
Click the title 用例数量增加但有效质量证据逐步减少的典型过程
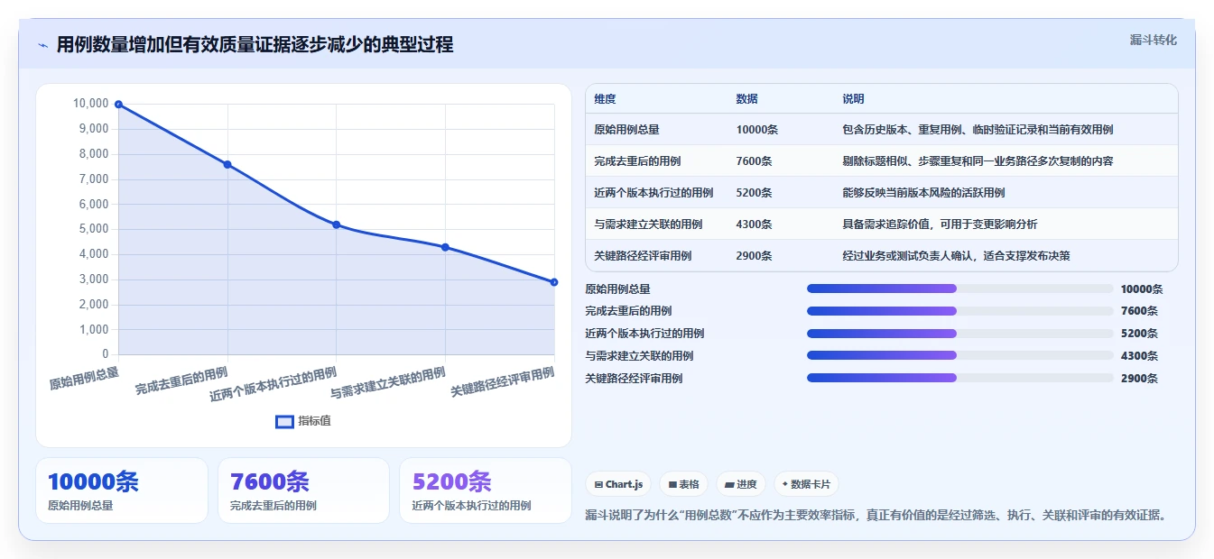[255, 45]
